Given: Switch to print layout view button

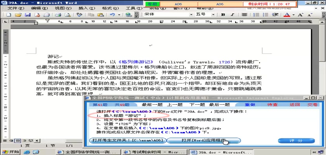Looking at the screenshot, I should [x=18, y=141].
